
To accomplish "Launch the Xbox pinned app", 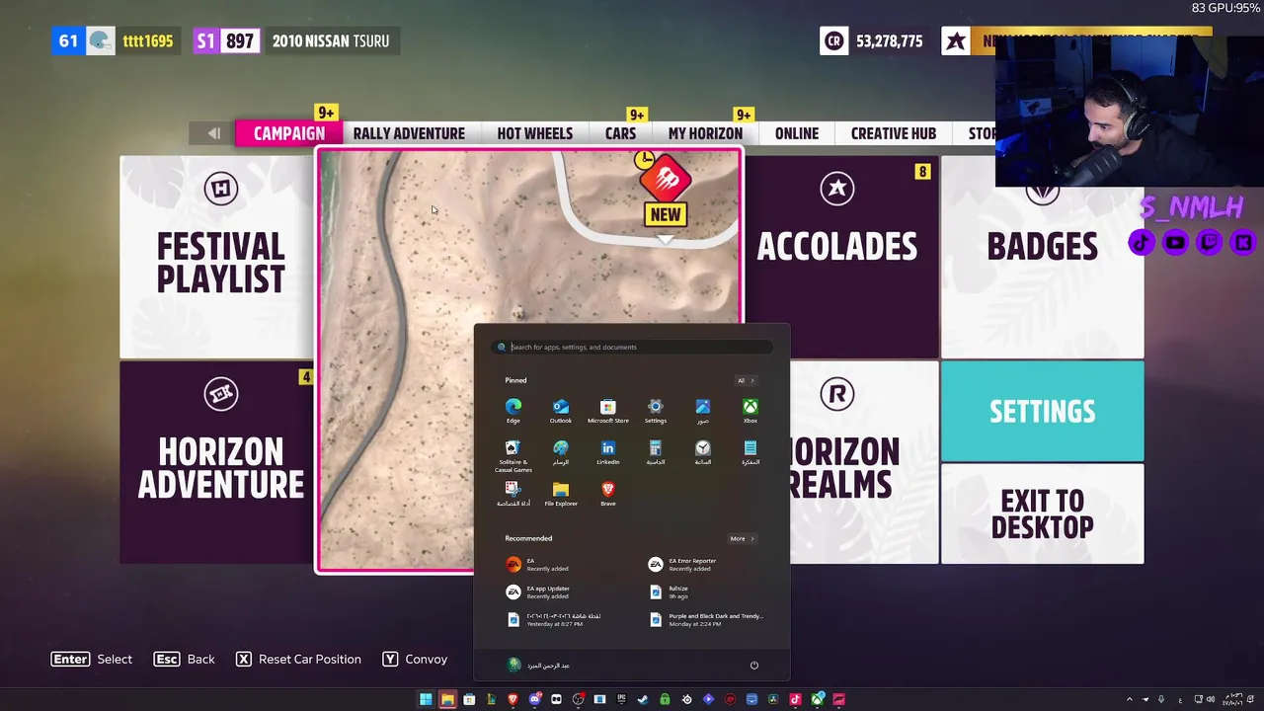I will click(750, 411).
